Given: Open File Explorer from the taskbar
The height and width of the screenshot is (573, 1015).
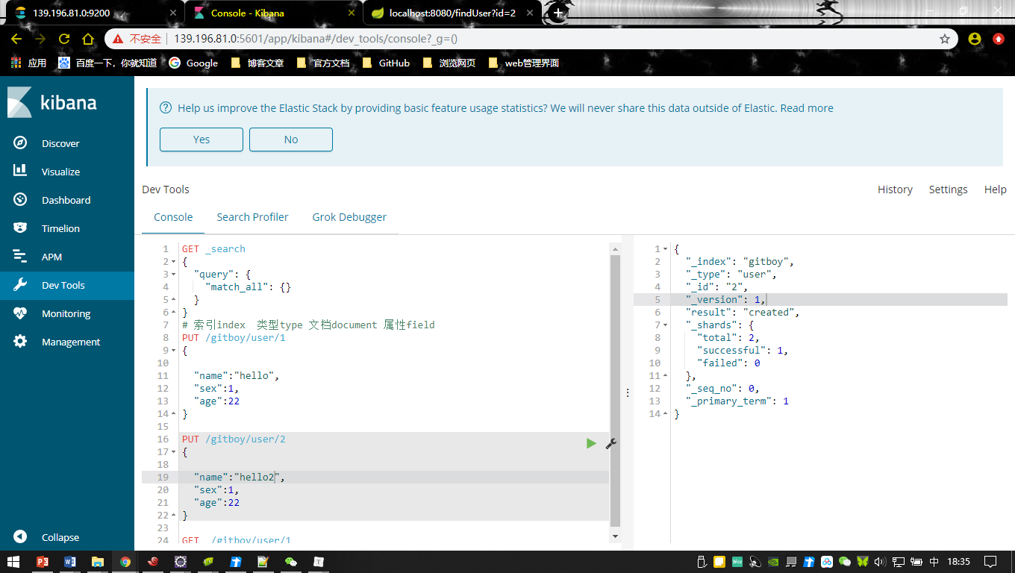Looking at the screenshot, I should 97,561.
